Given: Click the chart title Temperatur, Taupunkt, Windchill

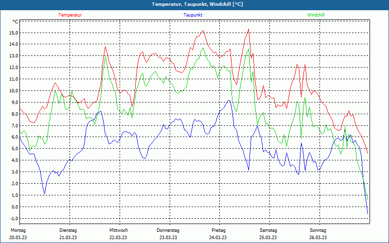Looking at the screenshot, I should tap(197, 4).
